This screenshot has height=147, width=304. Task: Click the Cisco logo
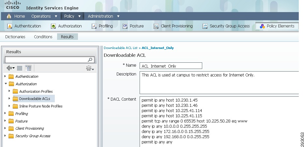pos(13,5)
